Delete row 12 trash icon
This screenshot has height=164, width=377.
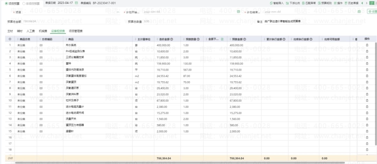[x=367, y=113]
